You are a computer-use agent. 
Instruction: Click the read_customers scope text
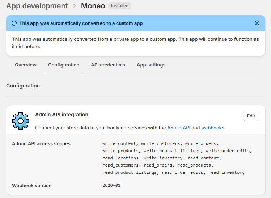(x=120, y=165)
